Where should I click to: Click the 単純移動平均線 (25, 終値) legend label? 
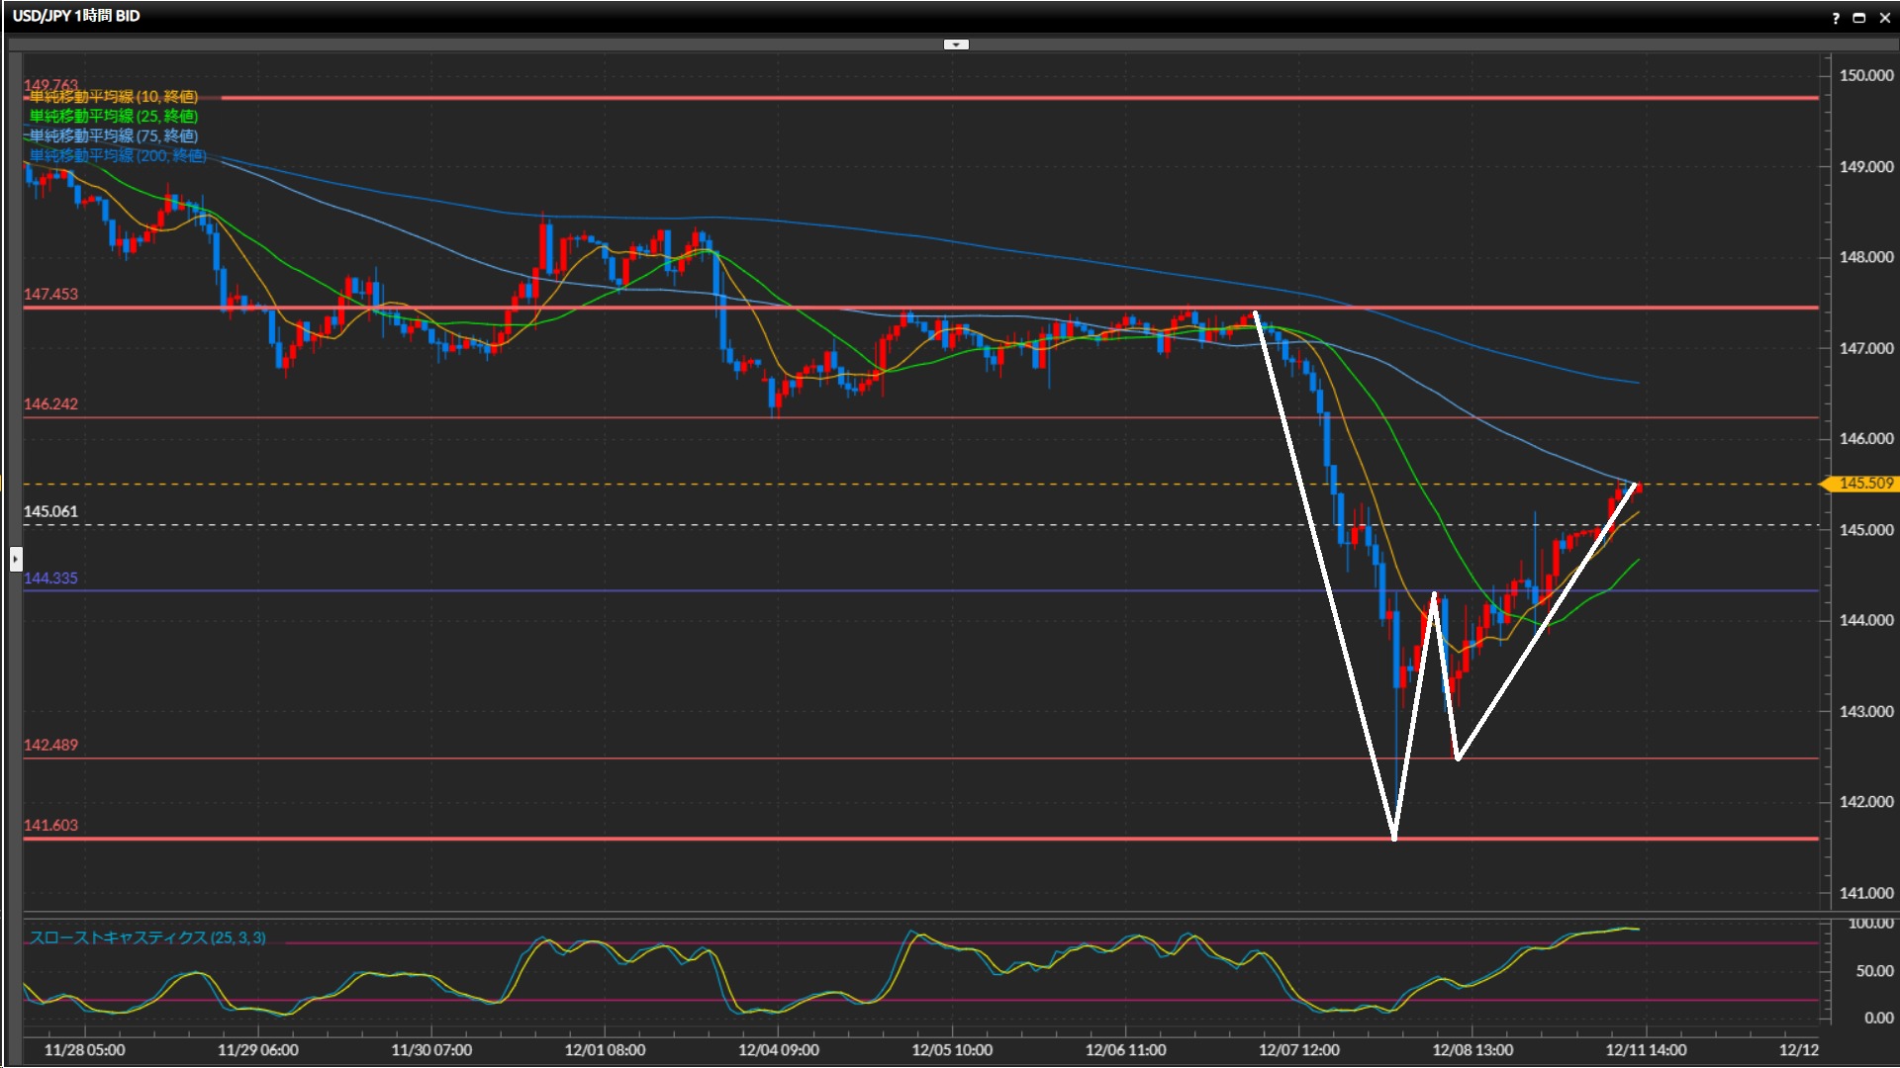point(113,117)
